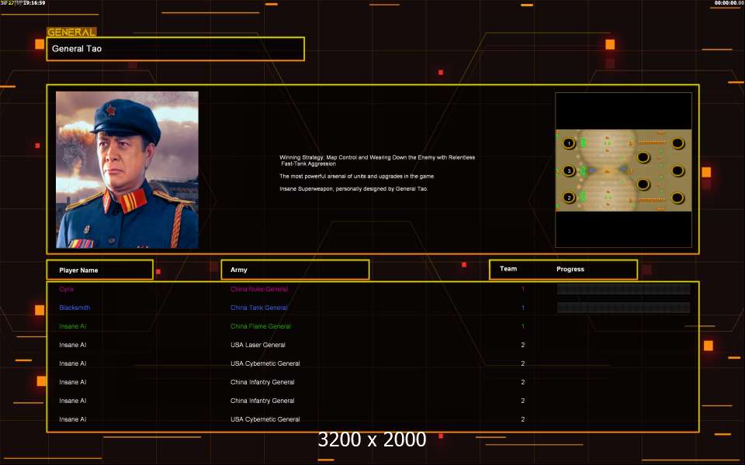Click the "Winning Strategy: Map Control" description line
Image resolution: width=745 pixels, height=465 pixels.
[x=377, y=160]
